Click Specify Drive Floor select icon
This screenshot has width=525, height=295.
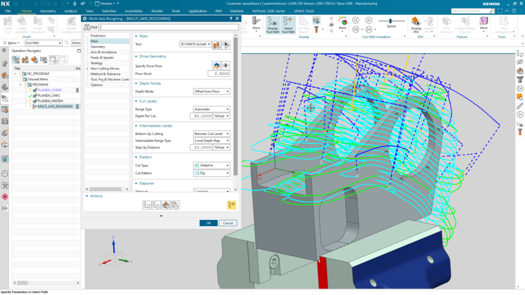tap(216, 65)
